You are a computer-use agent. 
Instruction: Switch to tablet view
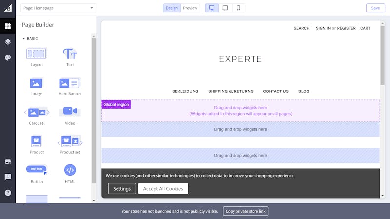[225, 8]
